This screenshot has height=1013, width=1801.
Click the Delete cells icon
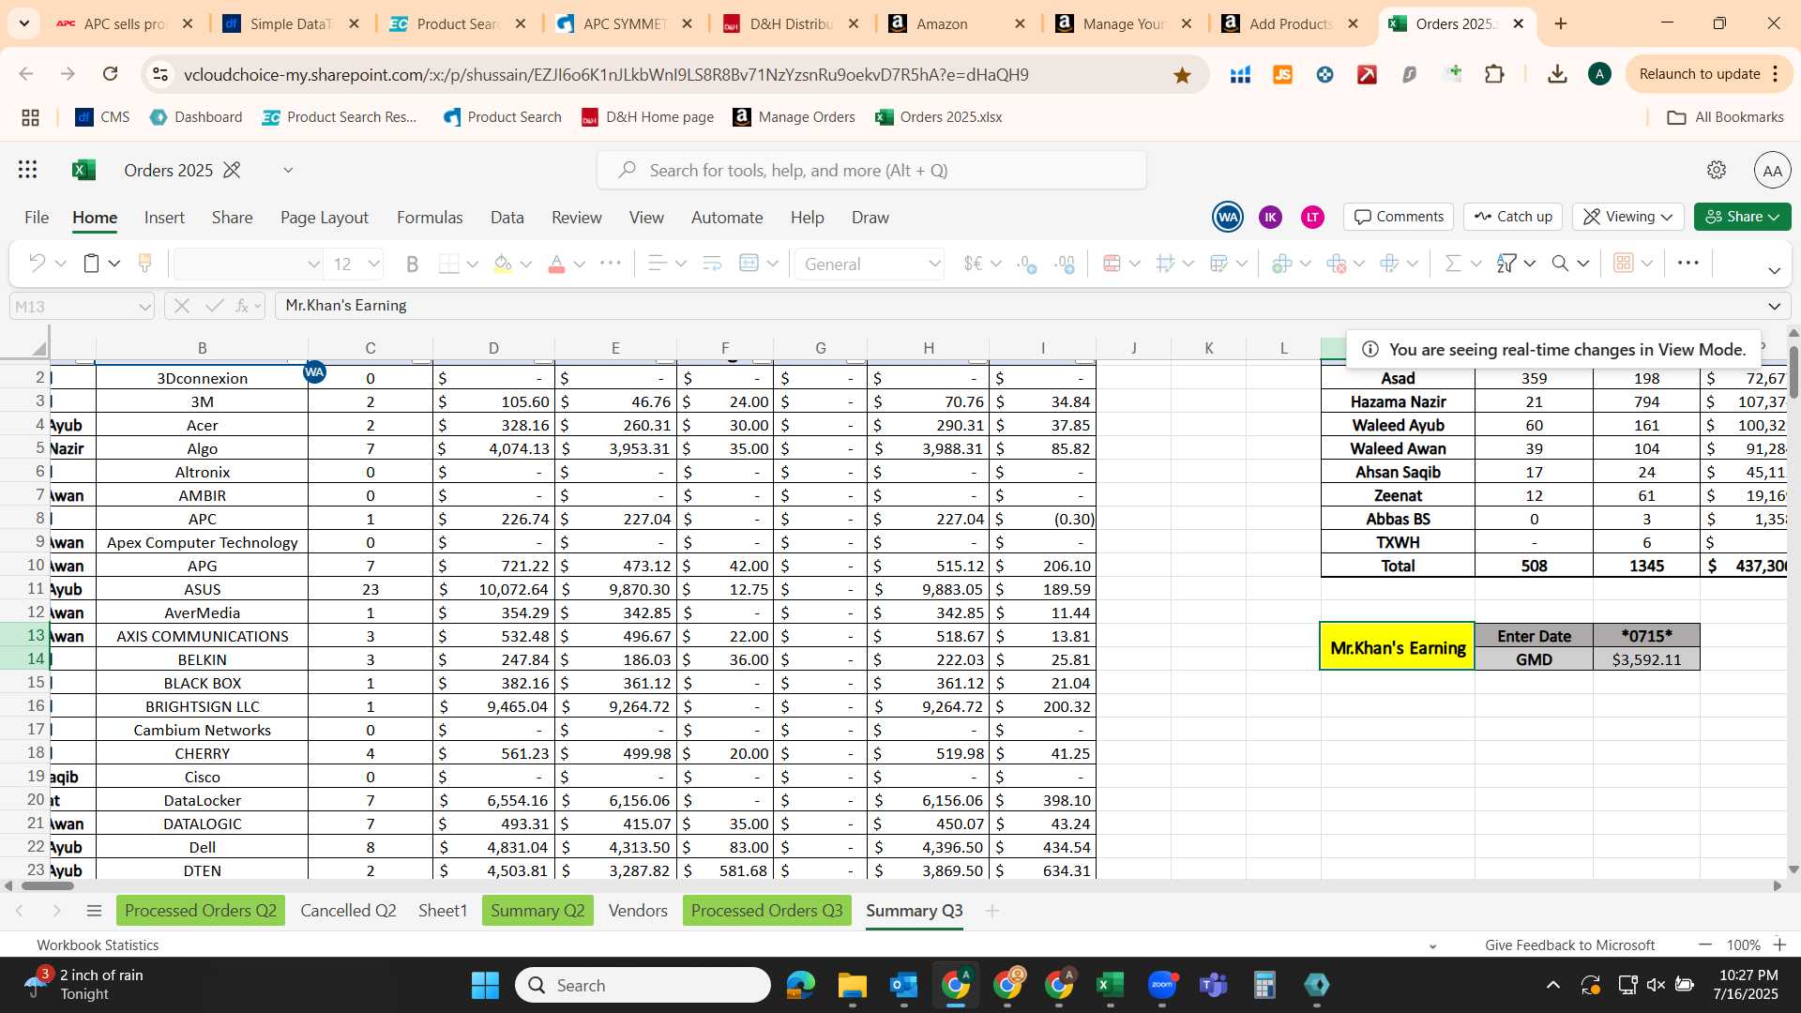[x=1337, y=264]
